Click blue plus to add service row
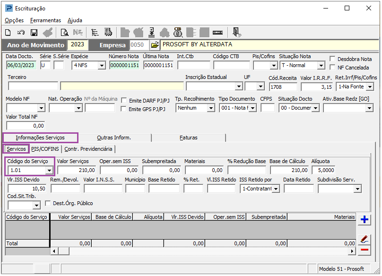The width and height of the screenshot is (382, 276). pyautogui.click(x=365, y=220)
